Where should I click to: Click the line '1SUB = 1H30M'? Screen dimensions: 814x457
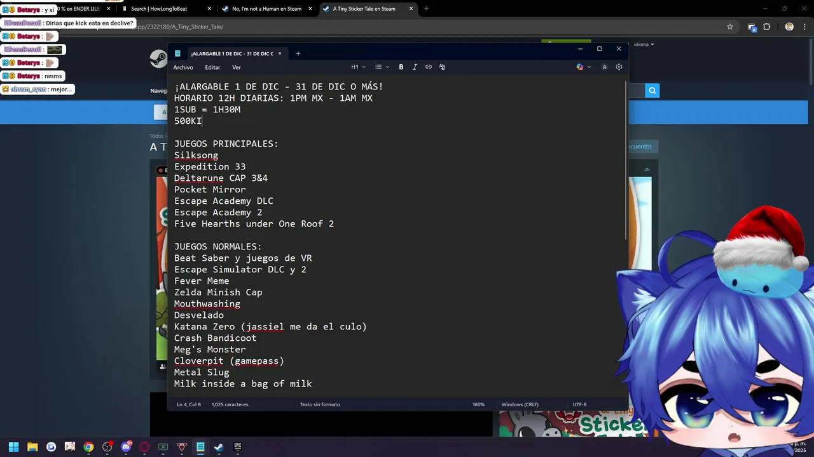pyautogui.click(x=207, y=110)
